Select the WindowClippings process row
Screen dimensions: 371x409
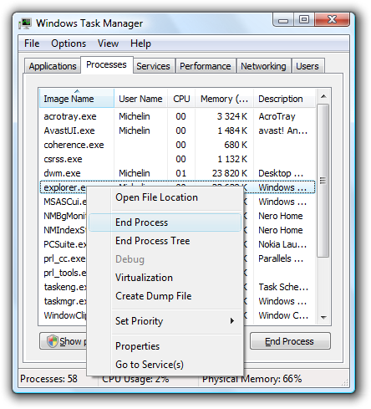tap(65, 315)
